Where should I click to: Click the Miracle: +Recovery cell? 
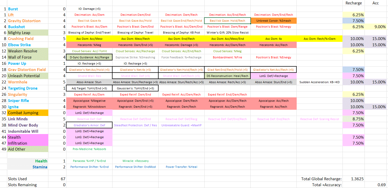point(136,161)
